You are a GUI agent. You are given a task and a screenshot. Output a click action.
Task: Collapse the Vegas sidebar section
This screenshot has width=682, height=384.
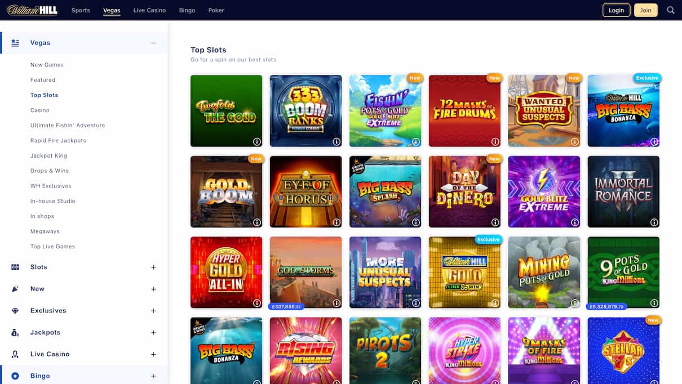click(x=153, y=43)
